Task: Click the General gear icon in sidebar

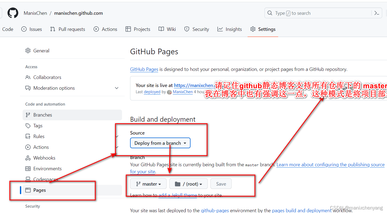Action: point(28,50)
